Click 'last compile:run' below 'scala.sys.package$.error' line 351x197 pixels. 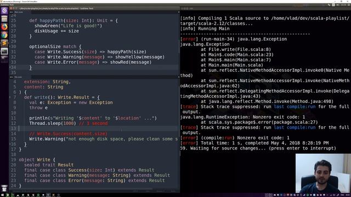click(x=295, y=128)
